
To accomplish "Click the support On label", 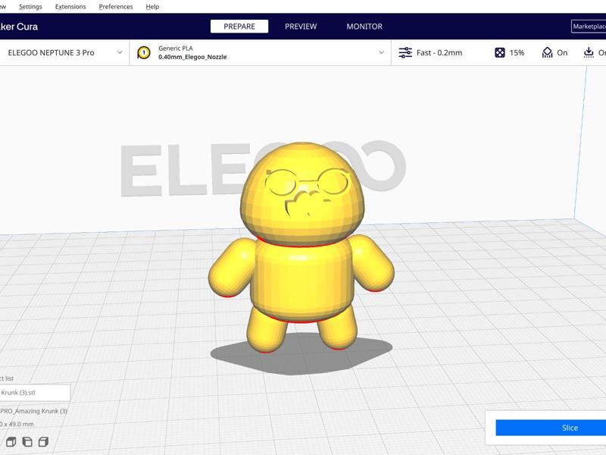I will click(x=562, y=52).
